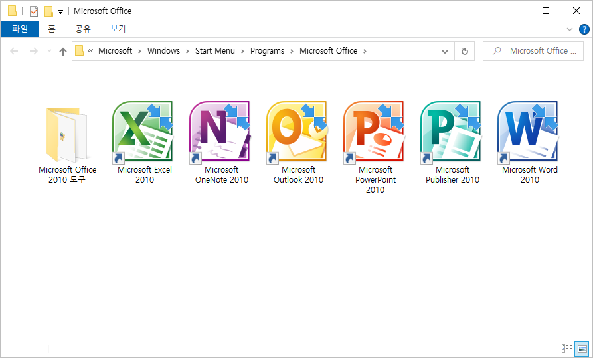Click the "Microsoft Word 2010" label
Viewport: 593px width, 358px height.
(x=530, y=175)
